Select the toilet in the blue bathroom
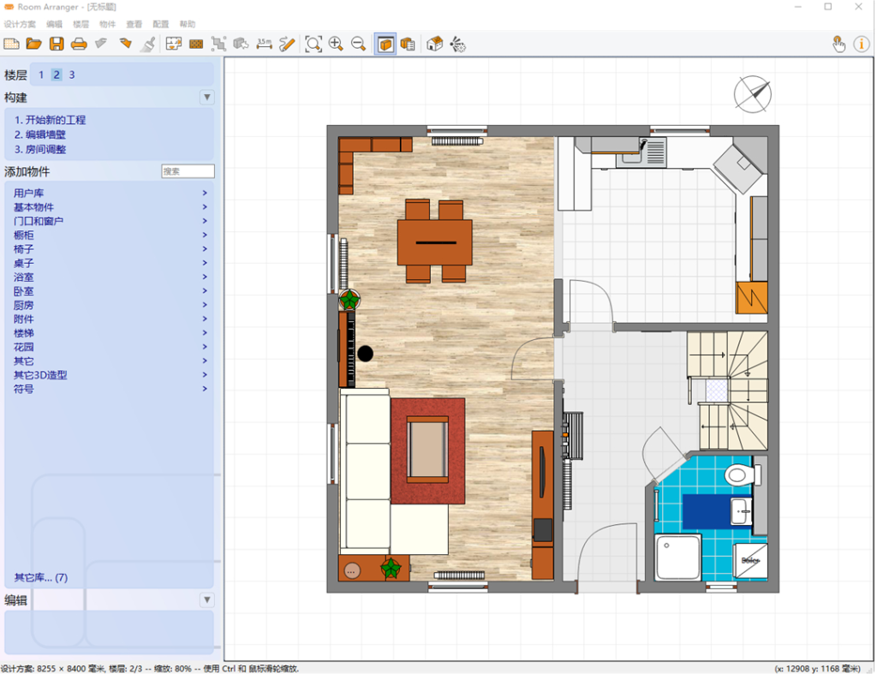The height and width of the screenshot is (680, 877). [x=743, y=475]
